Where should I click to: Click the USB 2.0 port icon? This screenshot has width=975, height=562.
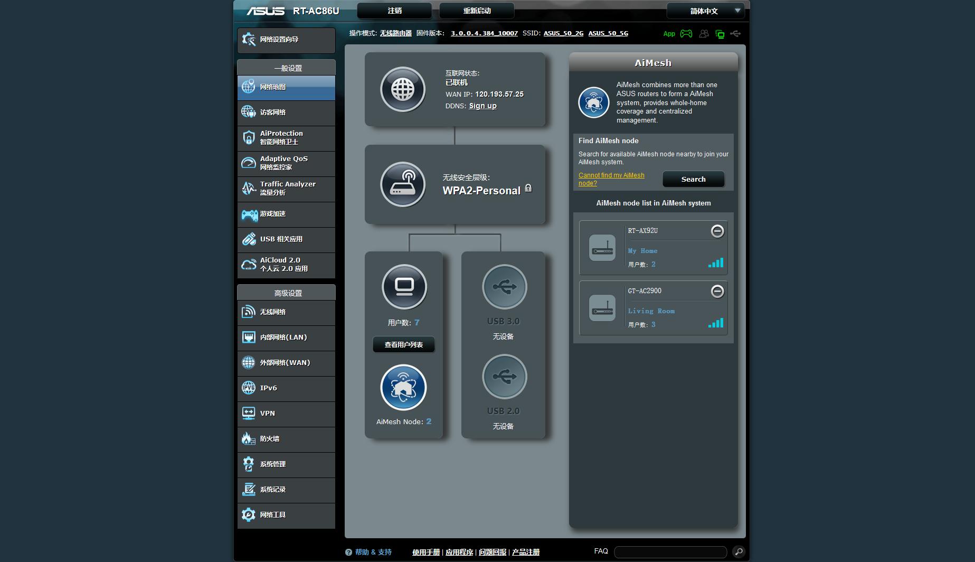click(x=504, y=377)
